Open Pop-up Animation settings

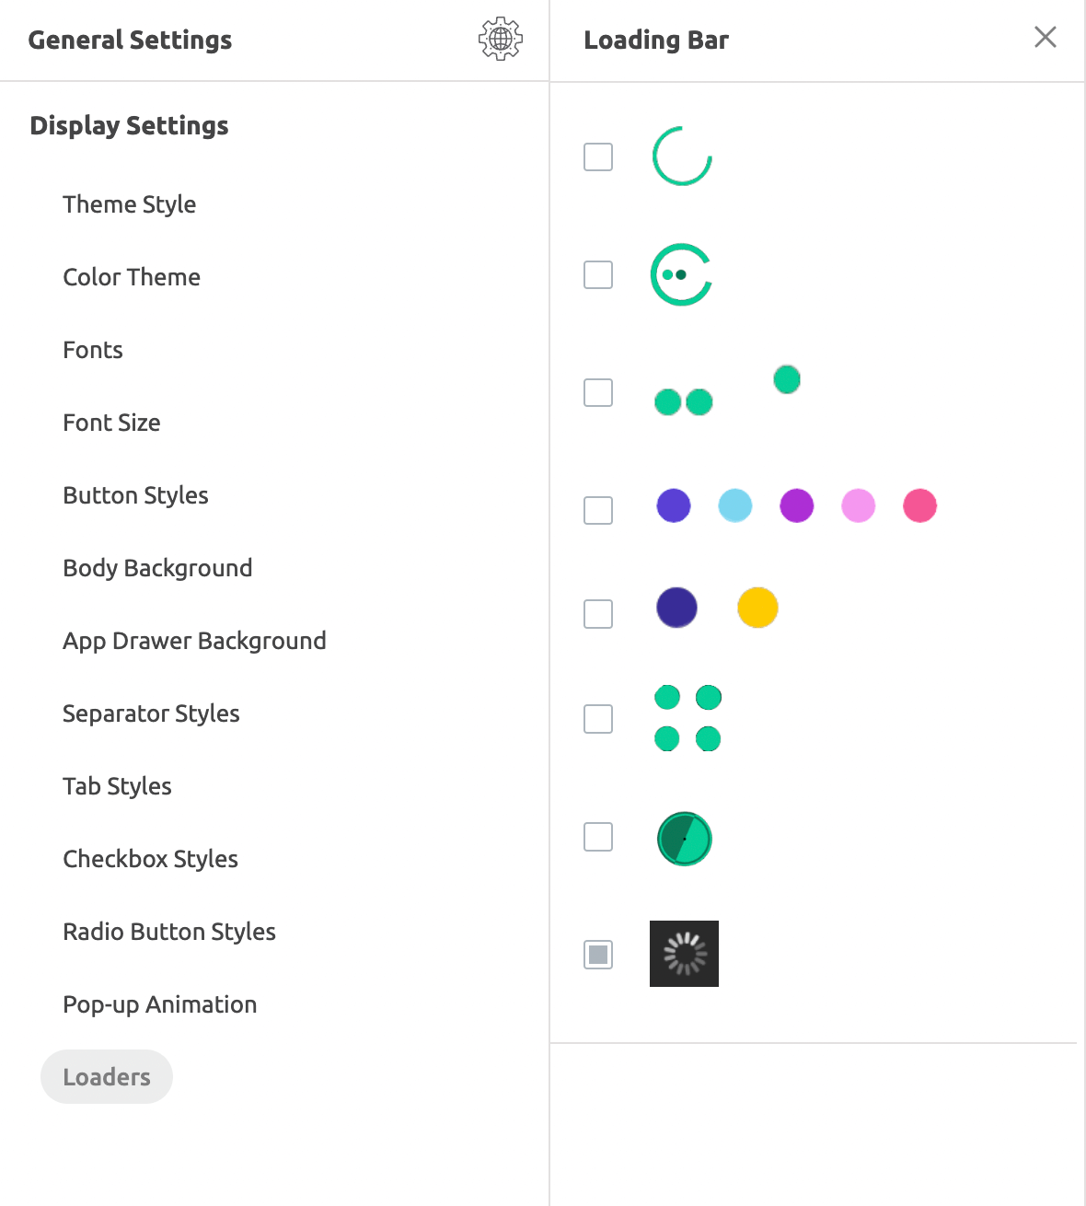[x=160, y=1004]
